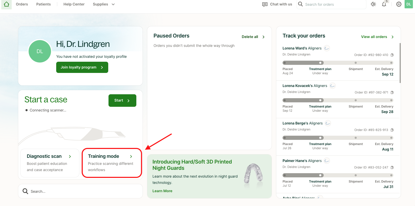Open the notifications bell
The image size is (415, 206).
tap(384, 4)
